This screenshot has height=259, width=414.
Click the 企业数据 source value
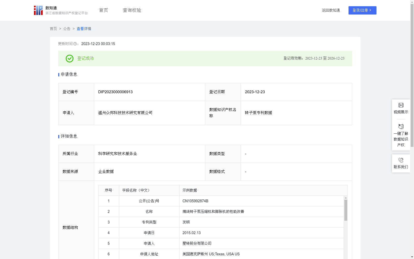(x=106, y=172)
